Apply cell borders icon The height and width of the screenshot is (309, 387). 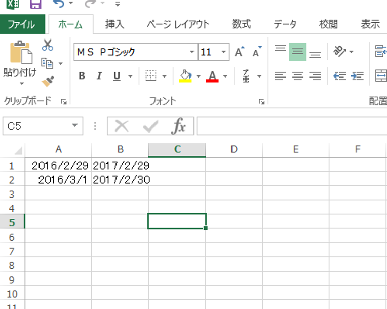click(x=150, y=76)
